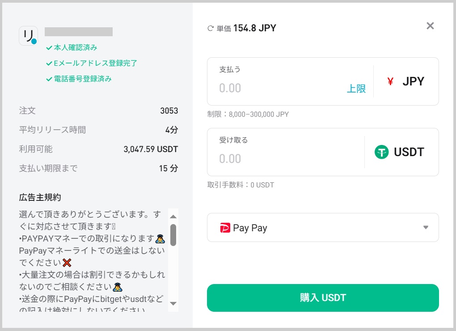Close the purchase dialog
Viewport: 456px width, 331px height.
coord(430,26)
